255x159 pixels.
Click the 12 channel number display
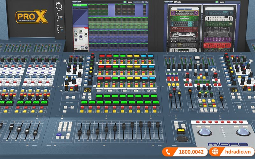(x=234, y=90)
